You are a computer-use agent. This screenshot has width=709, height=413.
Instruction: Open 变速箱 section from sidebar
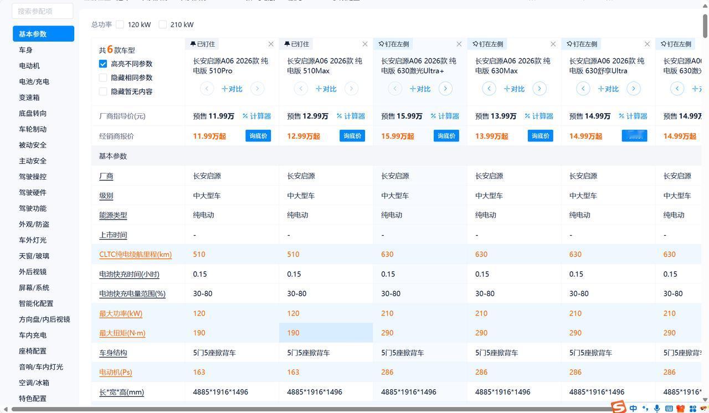(29, 98)
